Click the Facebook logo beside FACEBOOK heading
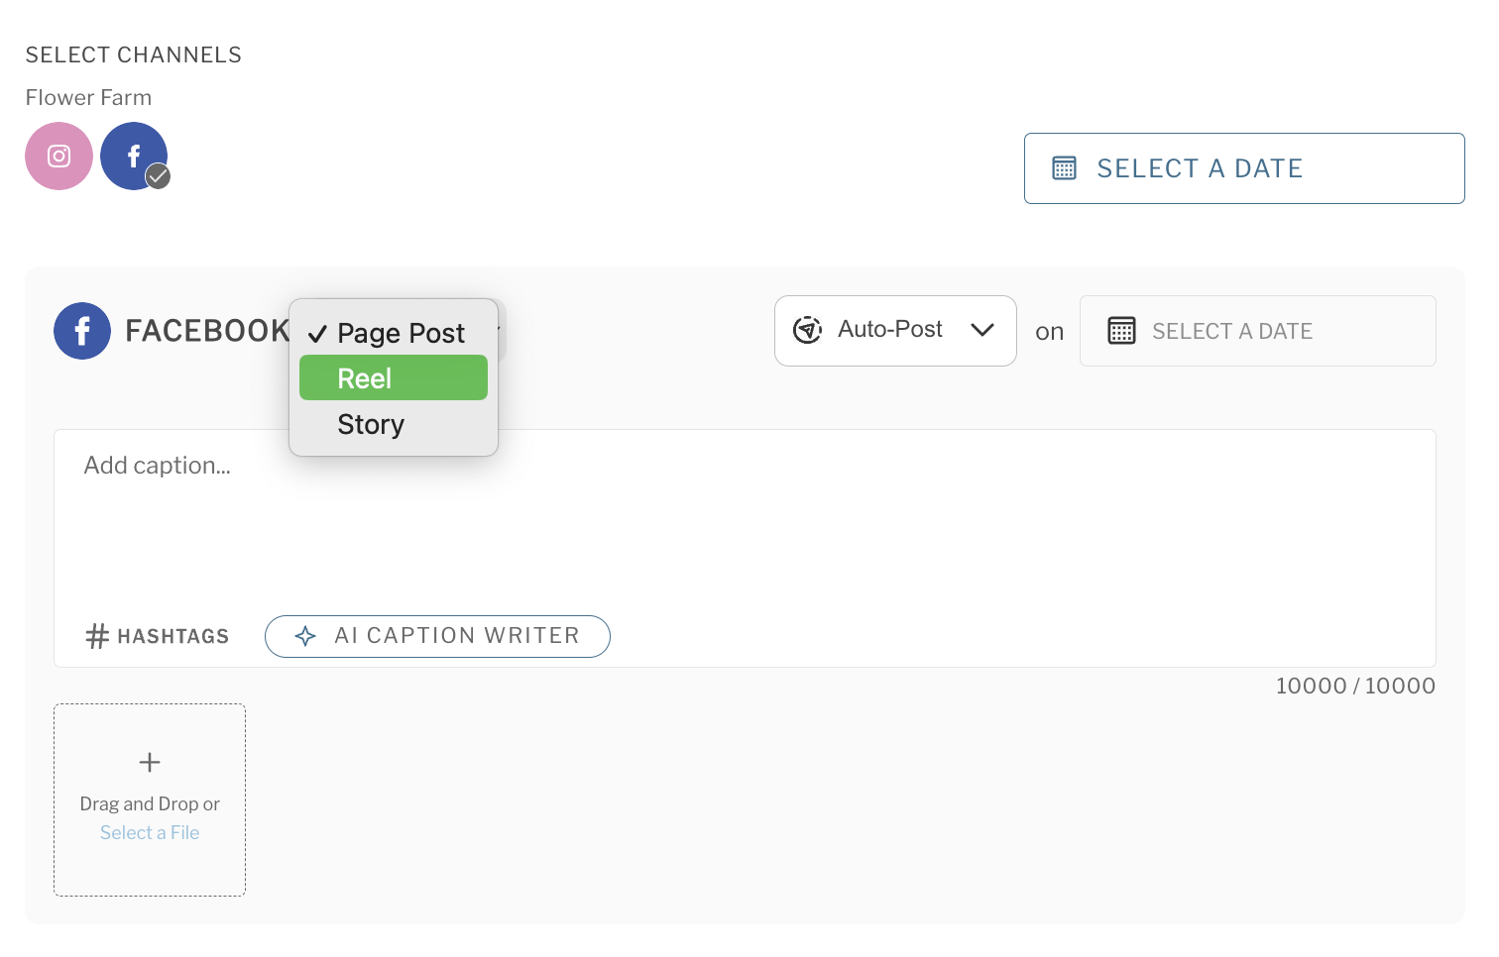 pos(82,331)
